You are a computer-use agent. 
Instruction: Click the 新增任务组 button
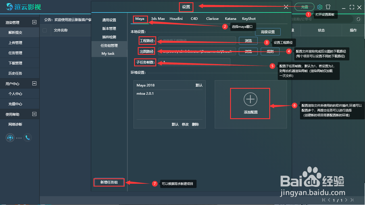(x=109, y=182)
